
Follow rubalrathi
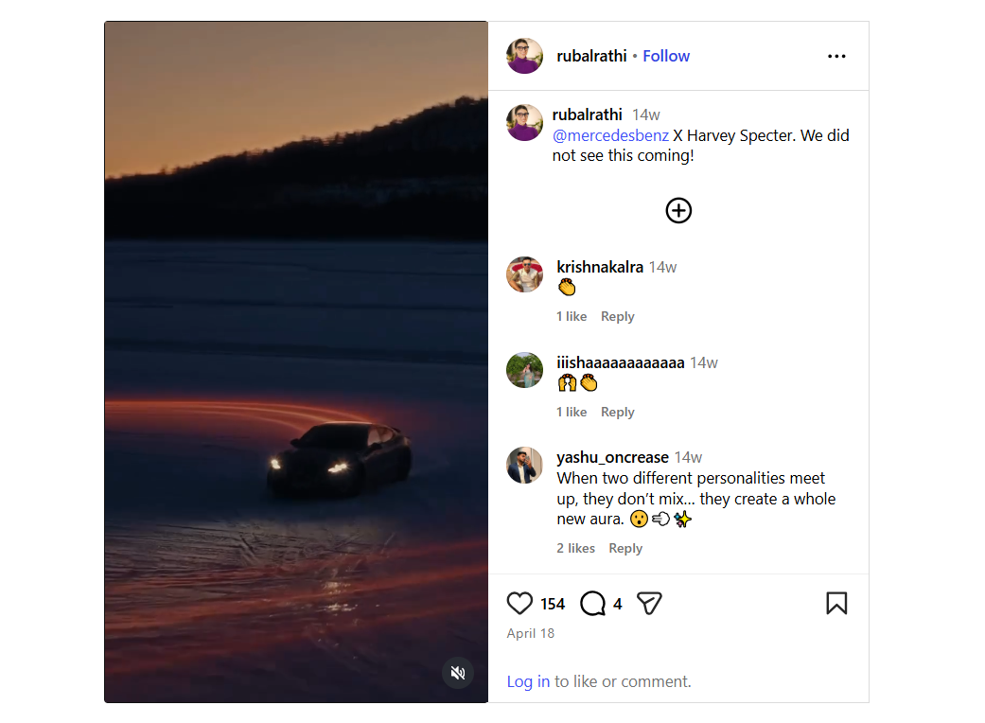point(666,56)
